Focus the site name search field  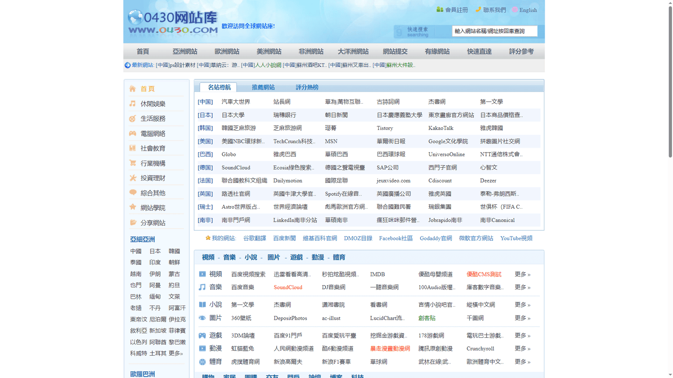point(494,31)
